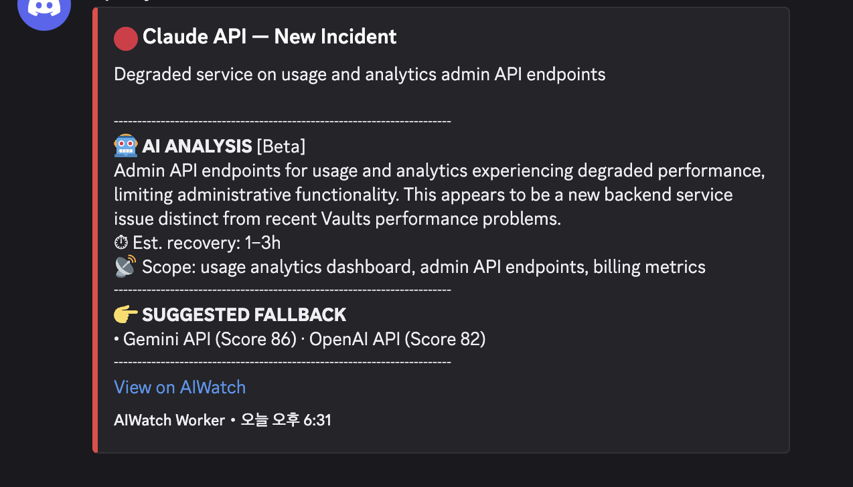The image size is (853, 487).
Task: Click the dashed divider under the incident title
Action: point(283,120)
